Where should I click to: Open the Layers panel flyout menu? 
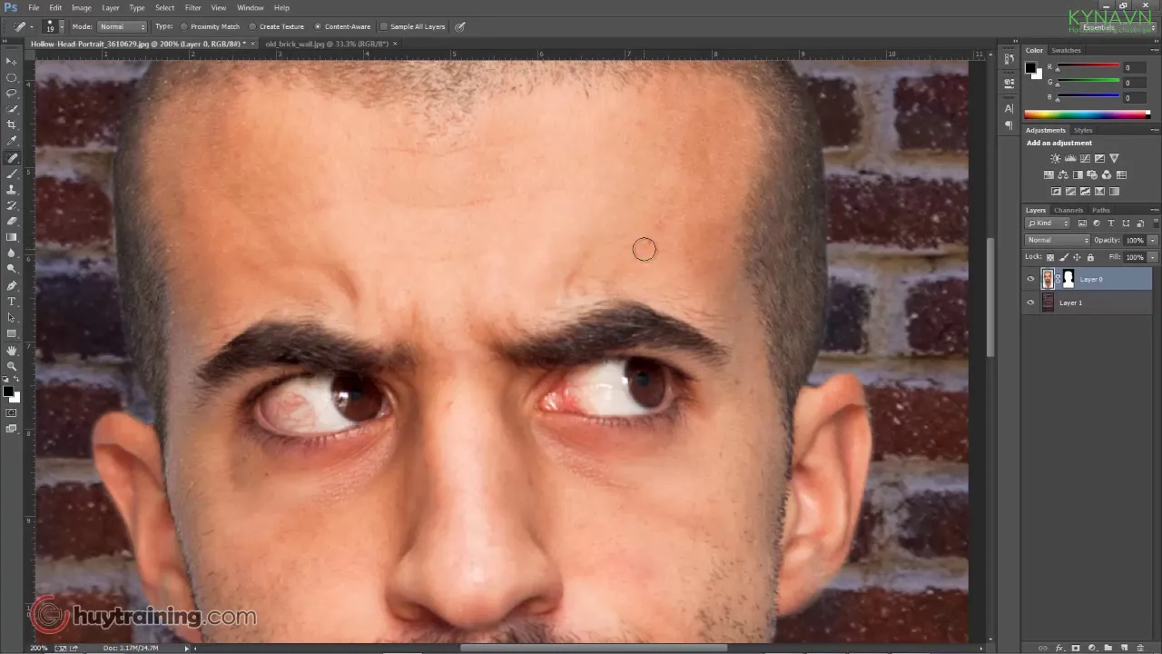1155,210
